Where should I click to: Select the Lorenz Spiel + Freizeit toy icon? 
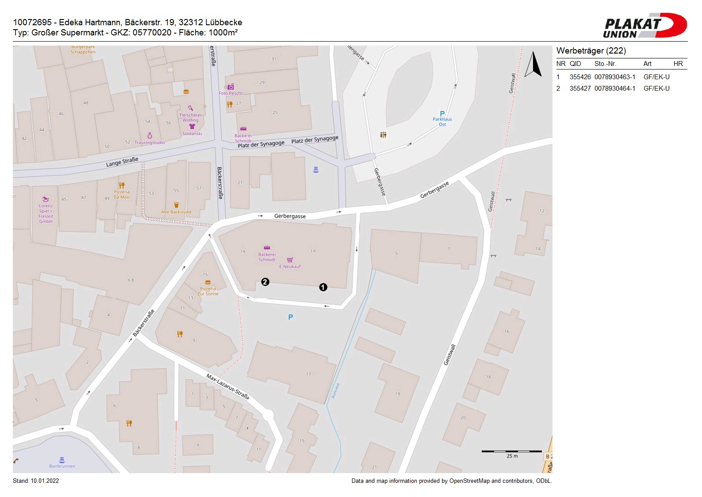(45, 199)
